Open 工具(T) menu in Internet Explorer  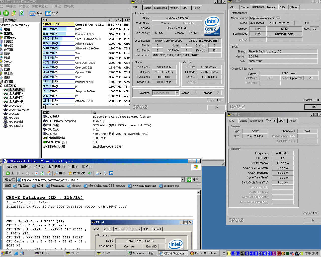click(73, 167)
